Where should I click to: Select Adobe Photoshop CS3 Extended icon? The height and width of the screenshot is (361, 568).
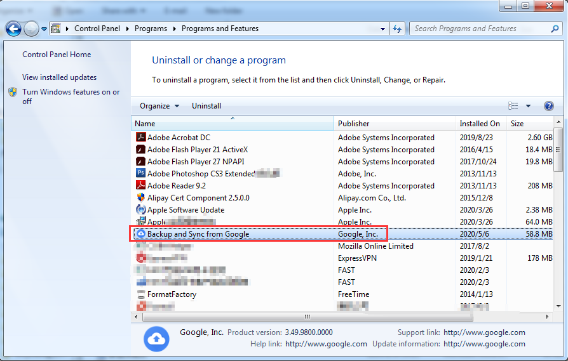pyautogui.click(x=140, y=173)
